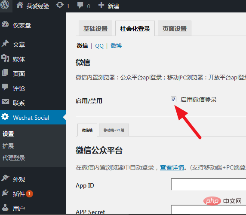Select the 移动端+PC端 sub-tab
246x215 pixels.
114,130
